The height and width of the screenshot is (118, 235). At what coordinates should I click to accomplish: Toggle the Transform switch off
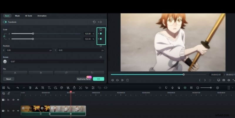pyautogui.click(x=5, y=22)
